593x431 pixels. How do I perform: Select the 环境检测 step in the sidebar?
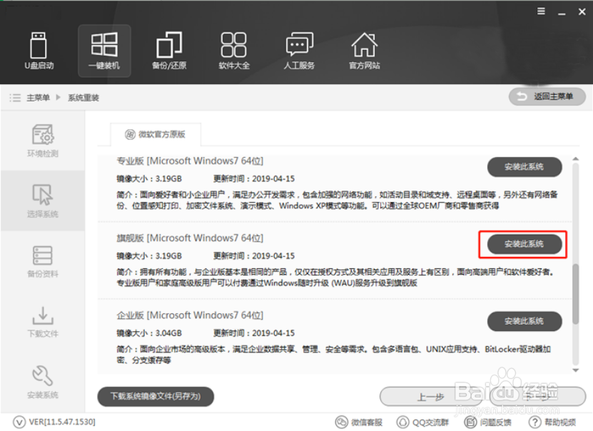43,141
